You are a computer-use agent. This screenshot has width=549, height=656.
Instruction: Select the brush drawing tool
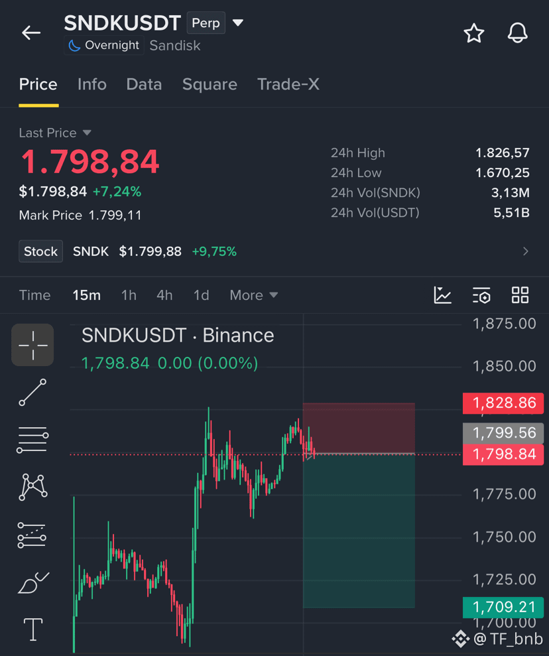point(33,582)
